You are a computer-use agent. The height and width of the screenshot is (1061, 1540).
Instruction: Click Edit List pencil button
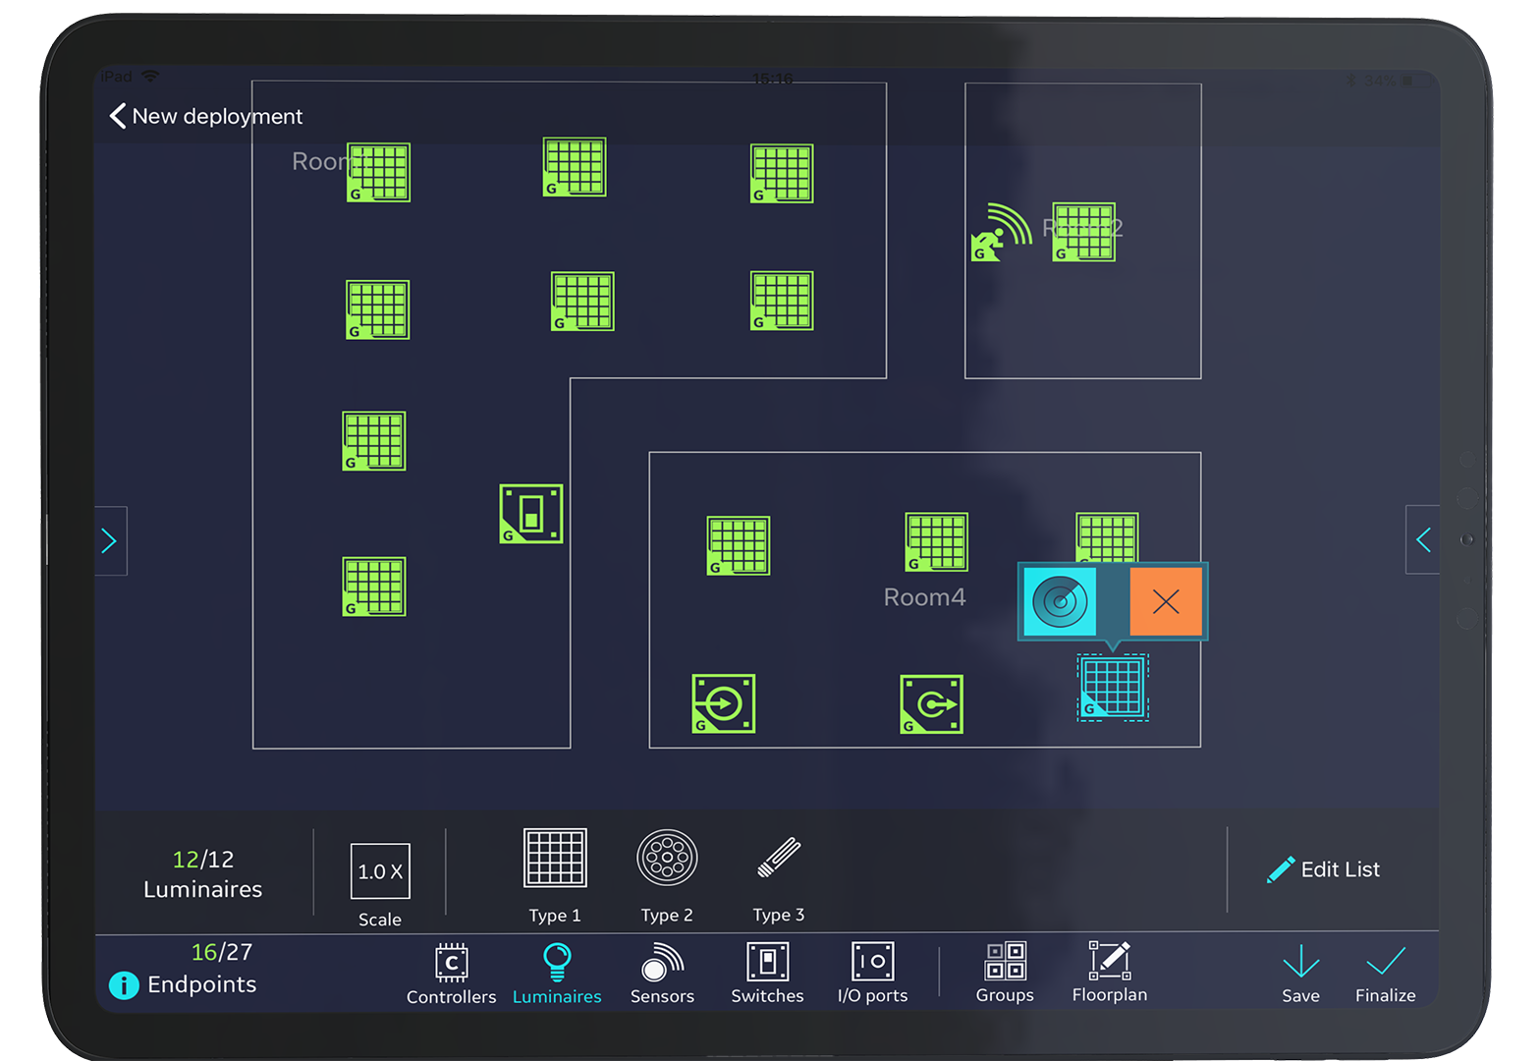coord(1323,869)
